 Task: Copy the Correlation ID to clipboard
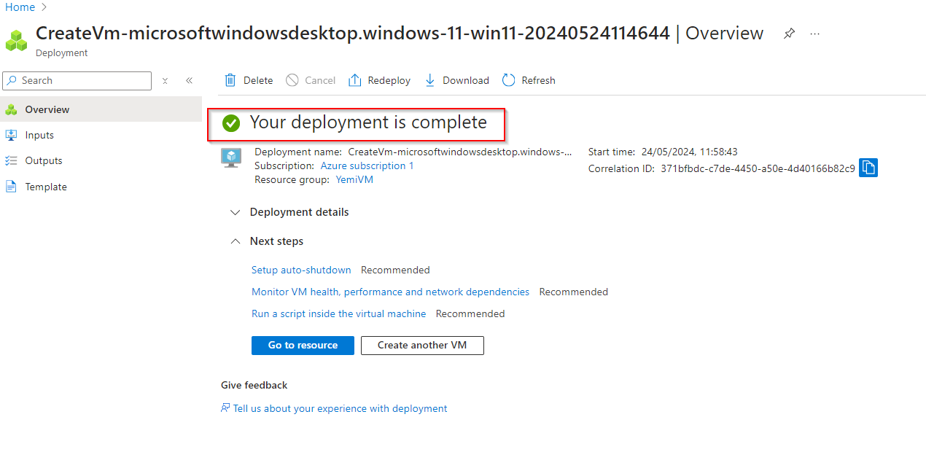tap(868, 168)
